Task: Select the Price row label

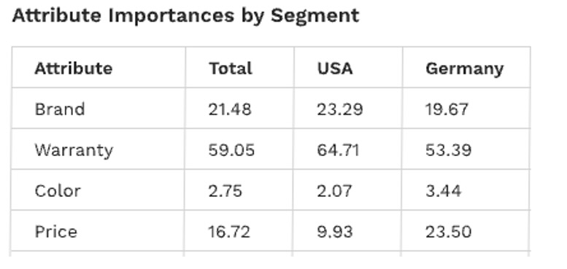Action: pos(55,231)
